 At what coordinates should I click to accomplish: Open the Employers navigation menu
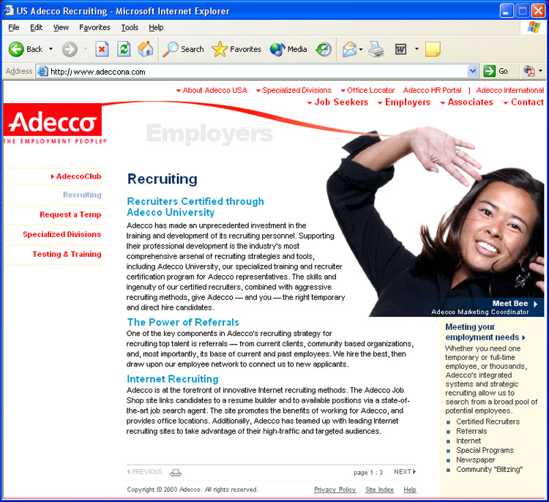(x=404, y=102)
